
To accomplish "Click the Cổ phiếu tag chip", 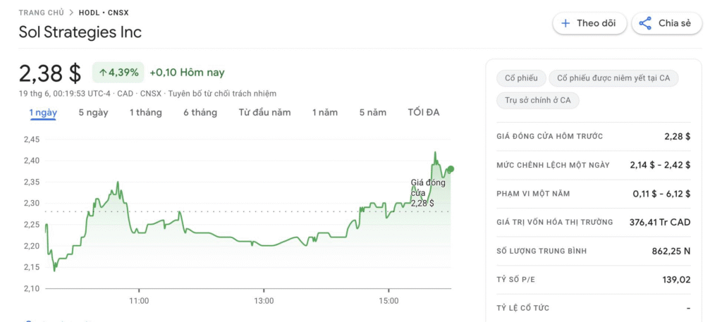I will pyautogui.click(x=521, y=78).
